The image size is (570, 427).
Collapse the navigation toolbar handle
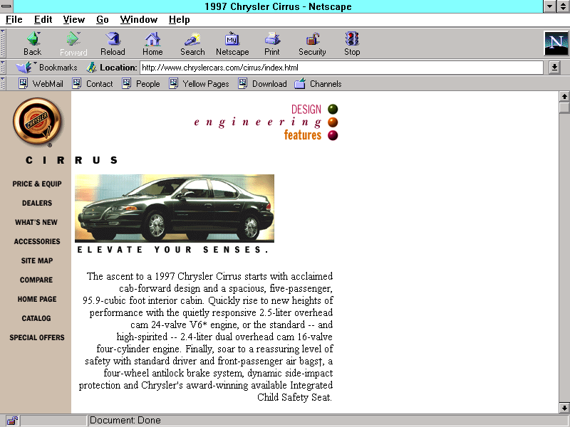(x=5, y=43)
